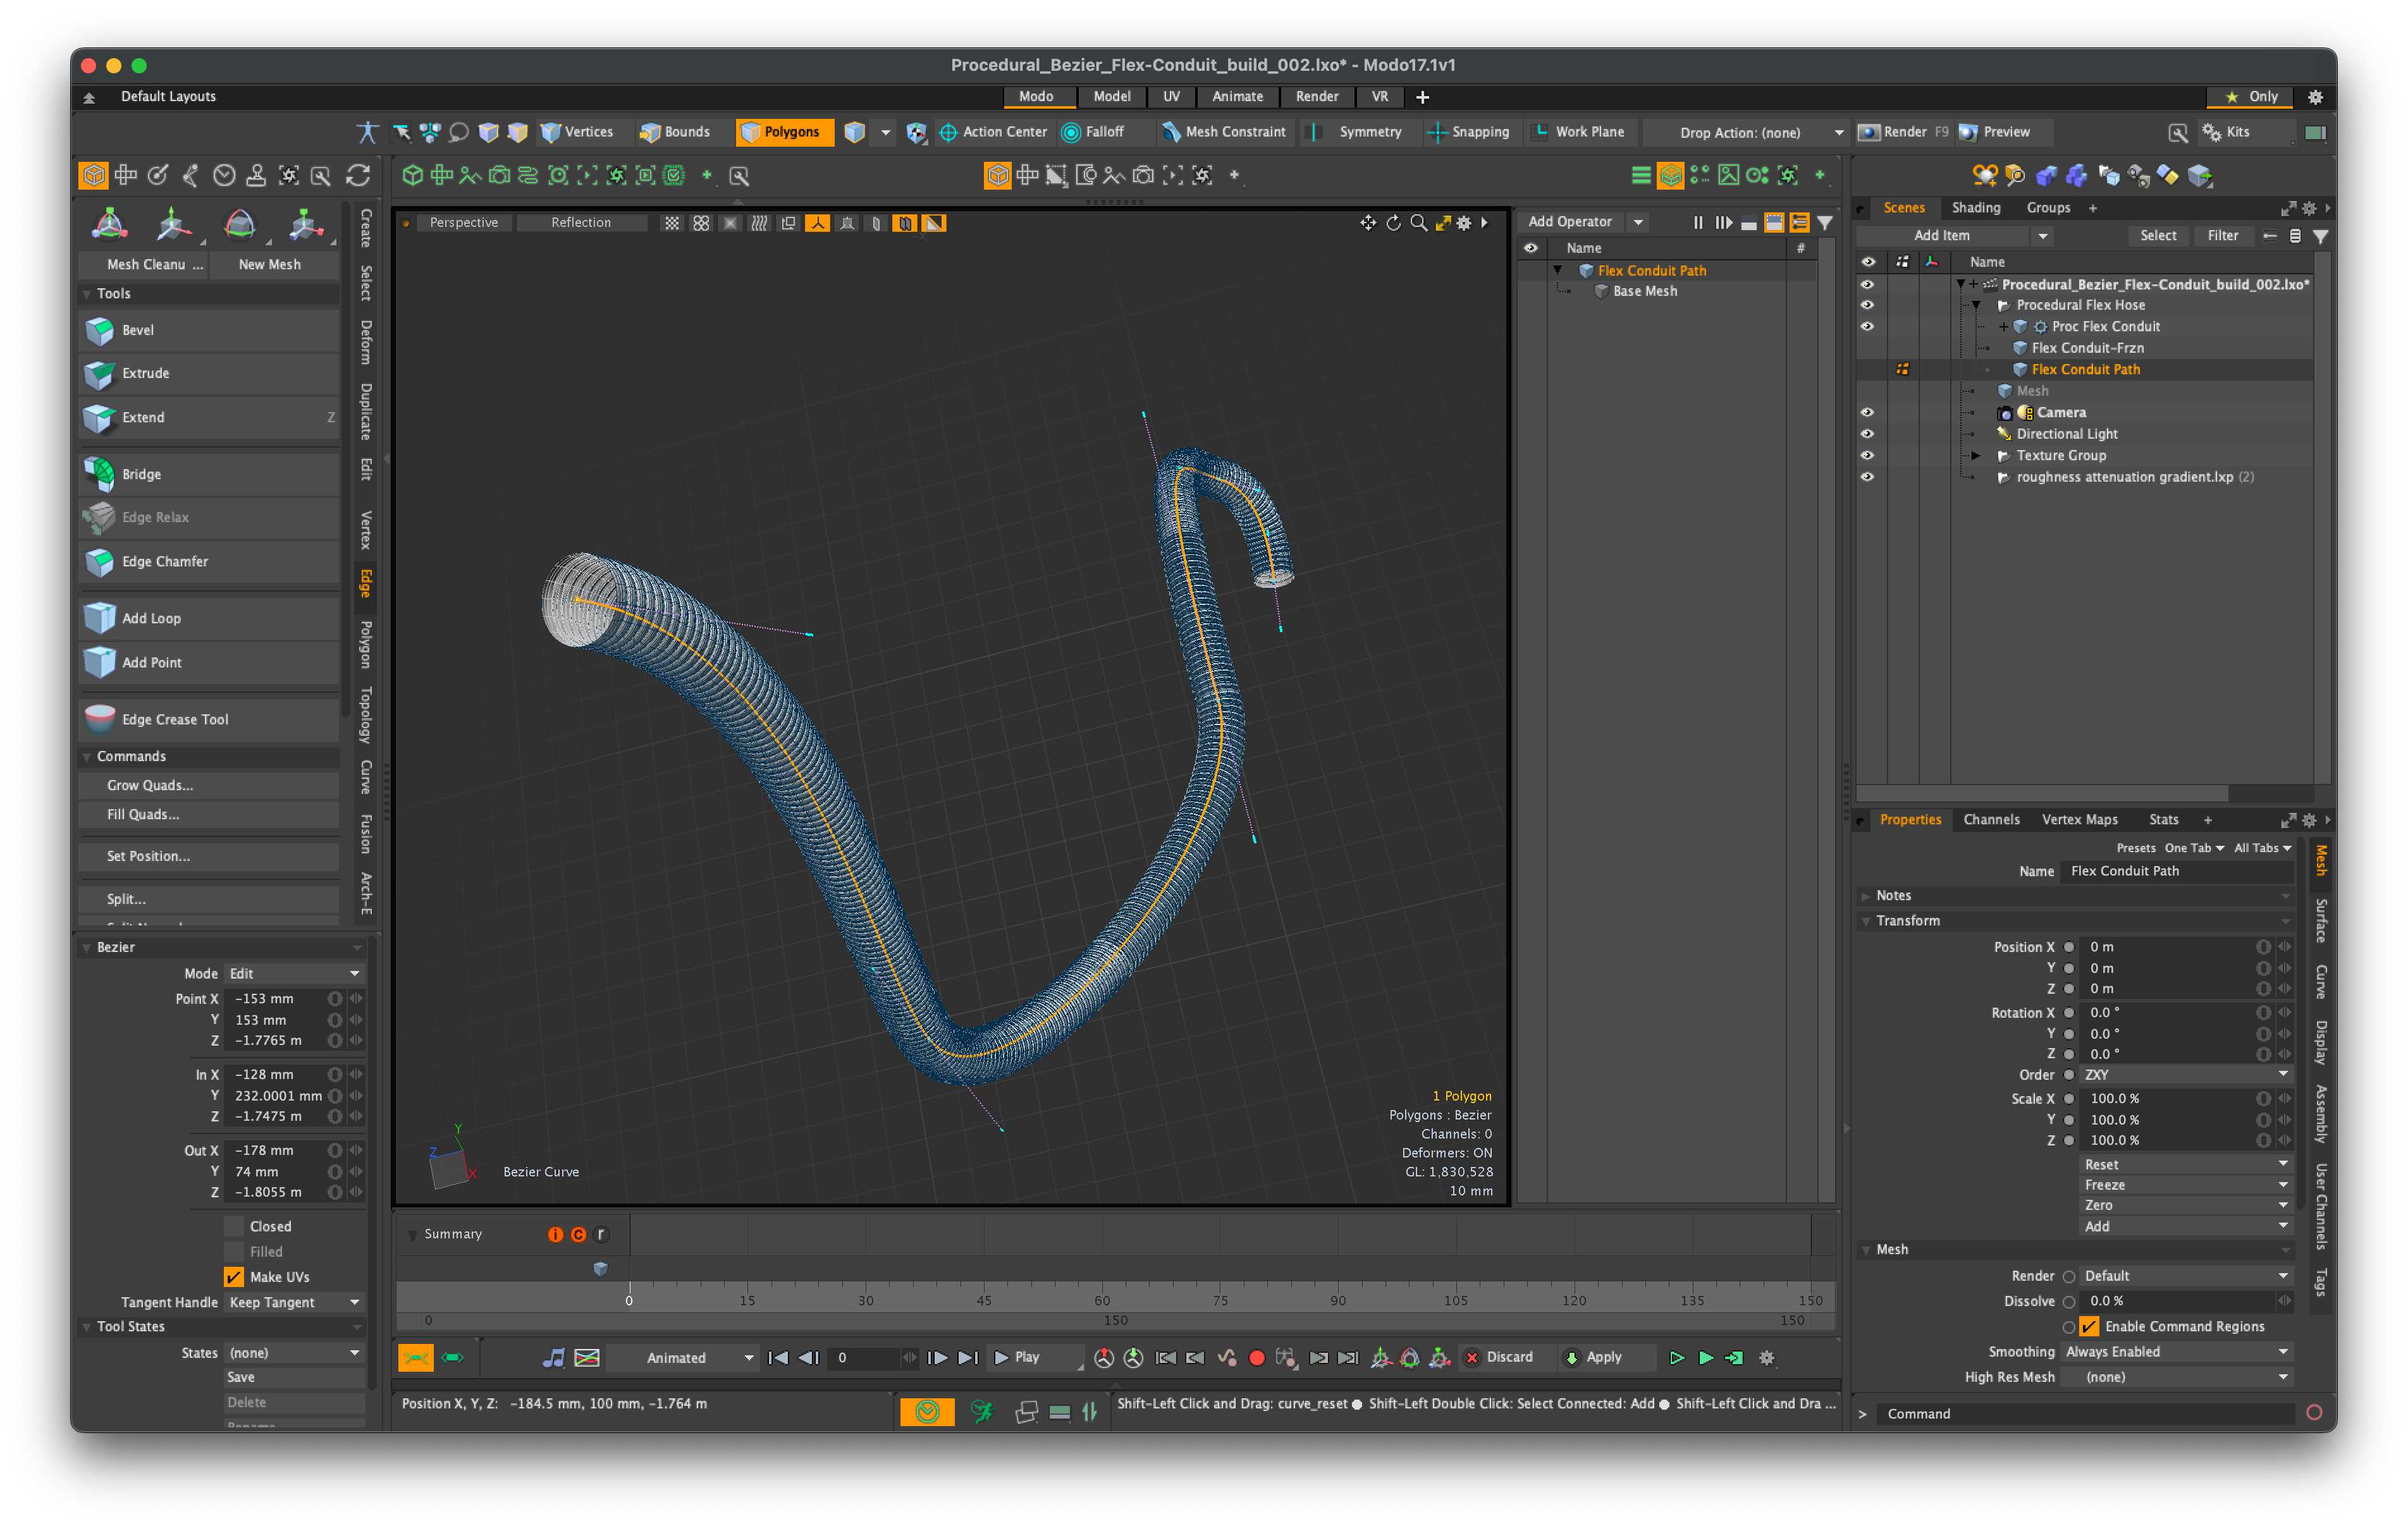Click the Render F9 button
This screenshot has height=1526, width=2408.
[x=1903, y=132]
